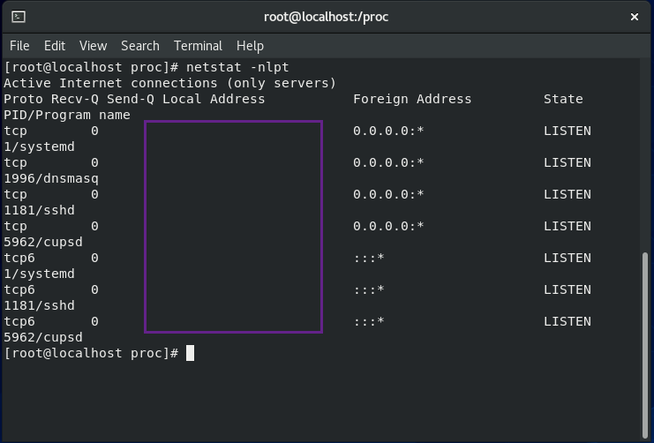Viewport: 654px width, 443px height.
Task: Click :::* foreign address in last tcp6 row
Action: pos(369,321)
